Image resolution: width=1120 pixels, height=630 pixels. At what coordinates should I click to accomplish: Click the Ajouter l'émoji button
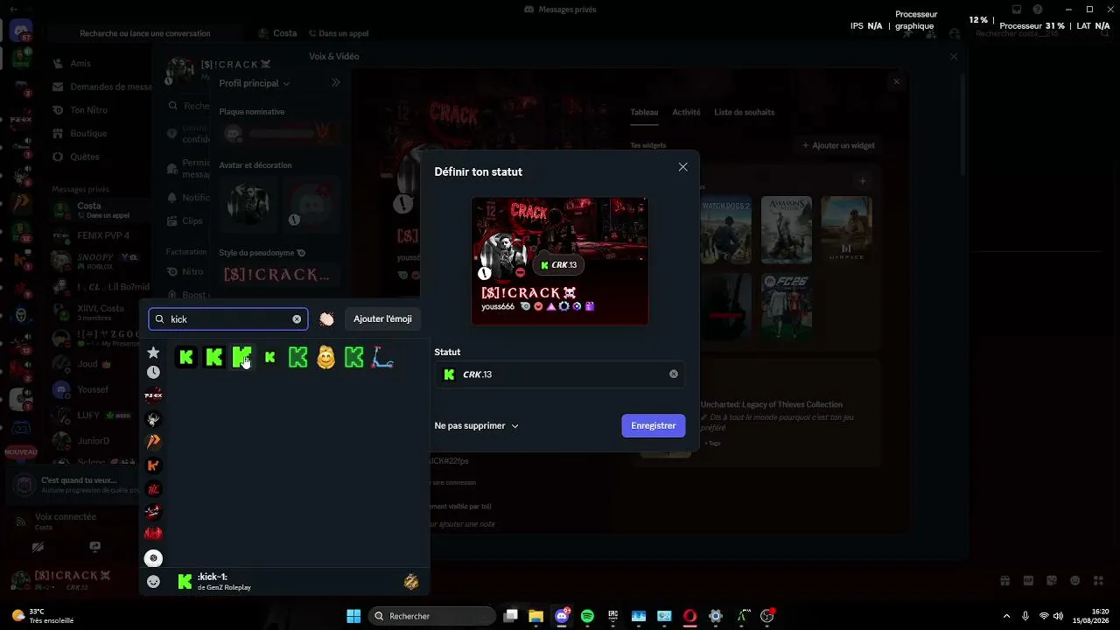click(382, 319)
